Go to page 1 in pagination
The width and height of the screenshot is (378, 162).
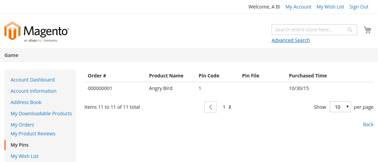pyautogui.click(x=224, y=107)
